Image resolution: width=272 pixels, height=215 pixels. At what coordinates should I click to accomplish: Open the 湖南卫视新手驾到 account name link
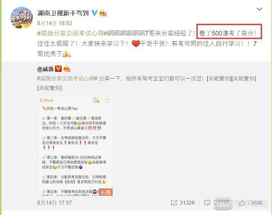pos(63,13)
